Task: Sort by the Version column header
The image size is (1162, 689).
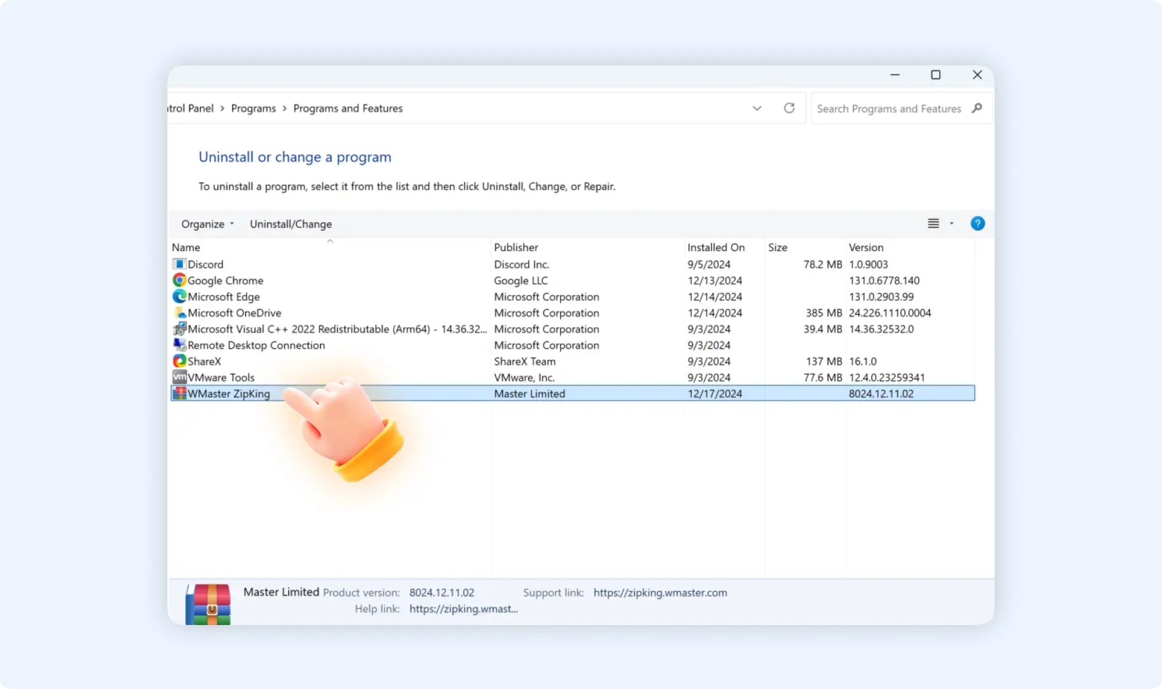Action: [x=866, y=247]
